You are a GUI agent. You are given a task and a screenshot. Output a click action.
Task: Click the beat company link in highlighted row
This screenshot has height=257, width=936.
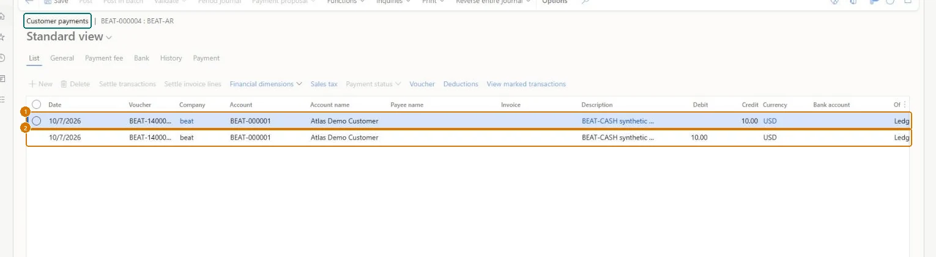pos(187,121)
